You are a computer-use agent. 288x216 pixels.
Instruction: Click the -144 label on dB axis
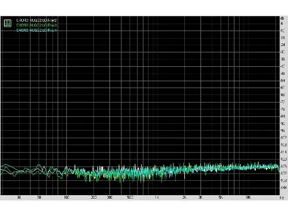pyautogui.click(x=283, y=188)
